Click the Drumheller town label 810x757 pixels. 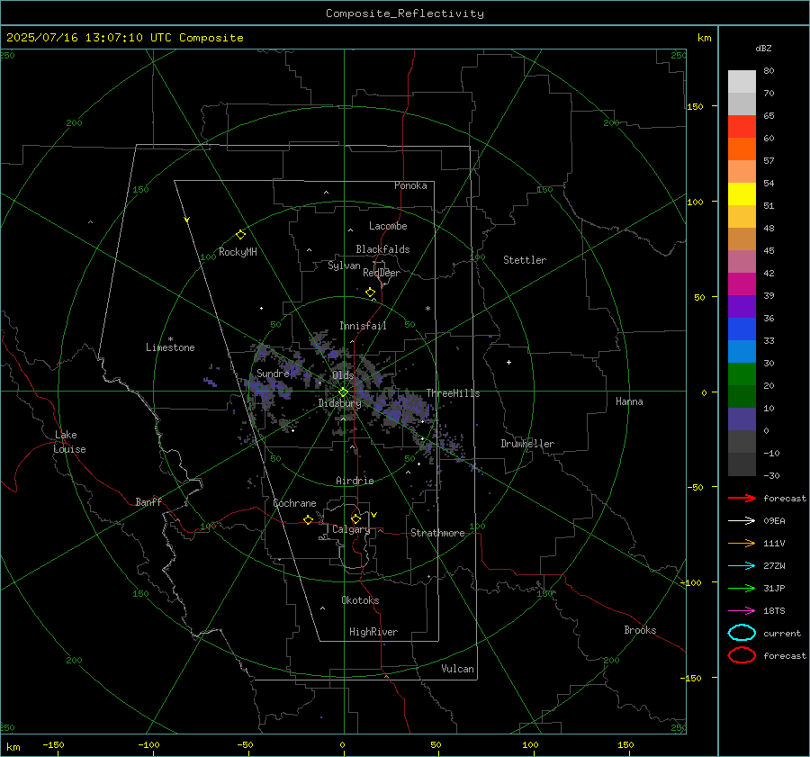527,444
